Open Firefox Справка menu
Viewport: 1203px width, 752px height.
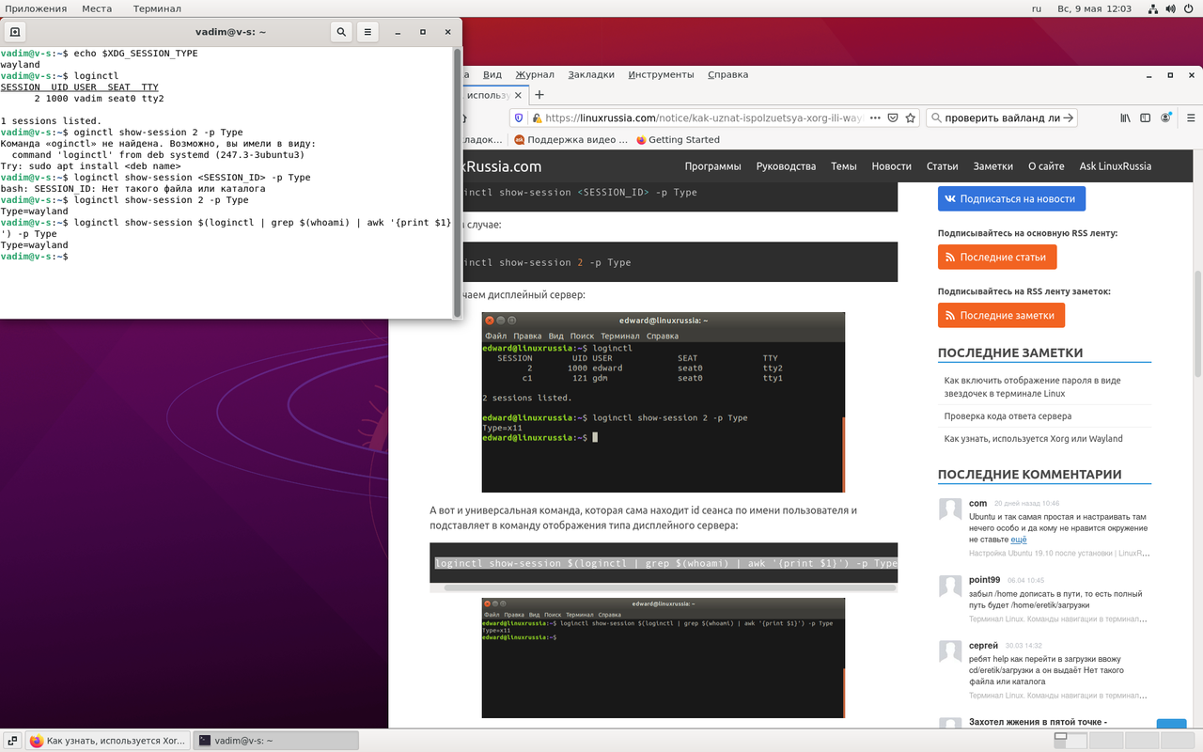[x=727, y=74]
